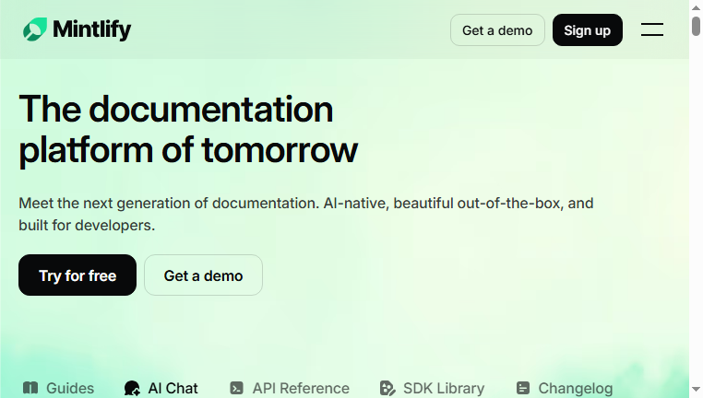This screenshot has height=398, width=703.
Task: Click the Changelog icon
Action: click(x=523, y=388)
